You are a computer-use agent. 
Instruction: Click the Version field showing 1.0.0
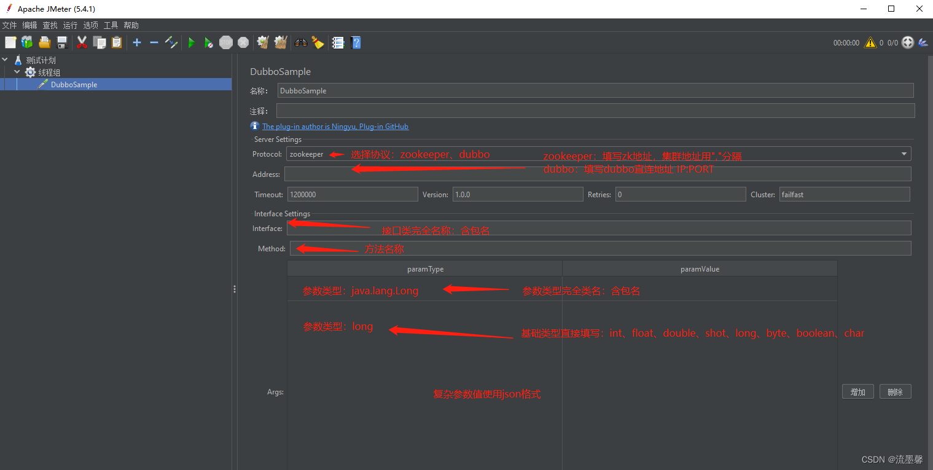[518, 194]
